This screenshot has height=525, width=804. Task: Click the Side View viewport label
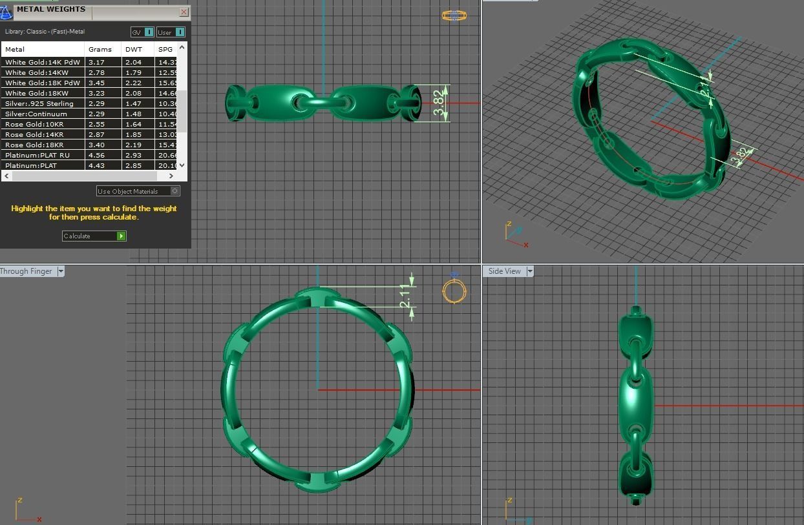coord(504,271)
